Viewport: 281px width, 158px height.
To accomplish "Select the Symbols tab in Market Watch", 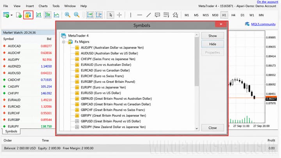I will coord(11,131).
